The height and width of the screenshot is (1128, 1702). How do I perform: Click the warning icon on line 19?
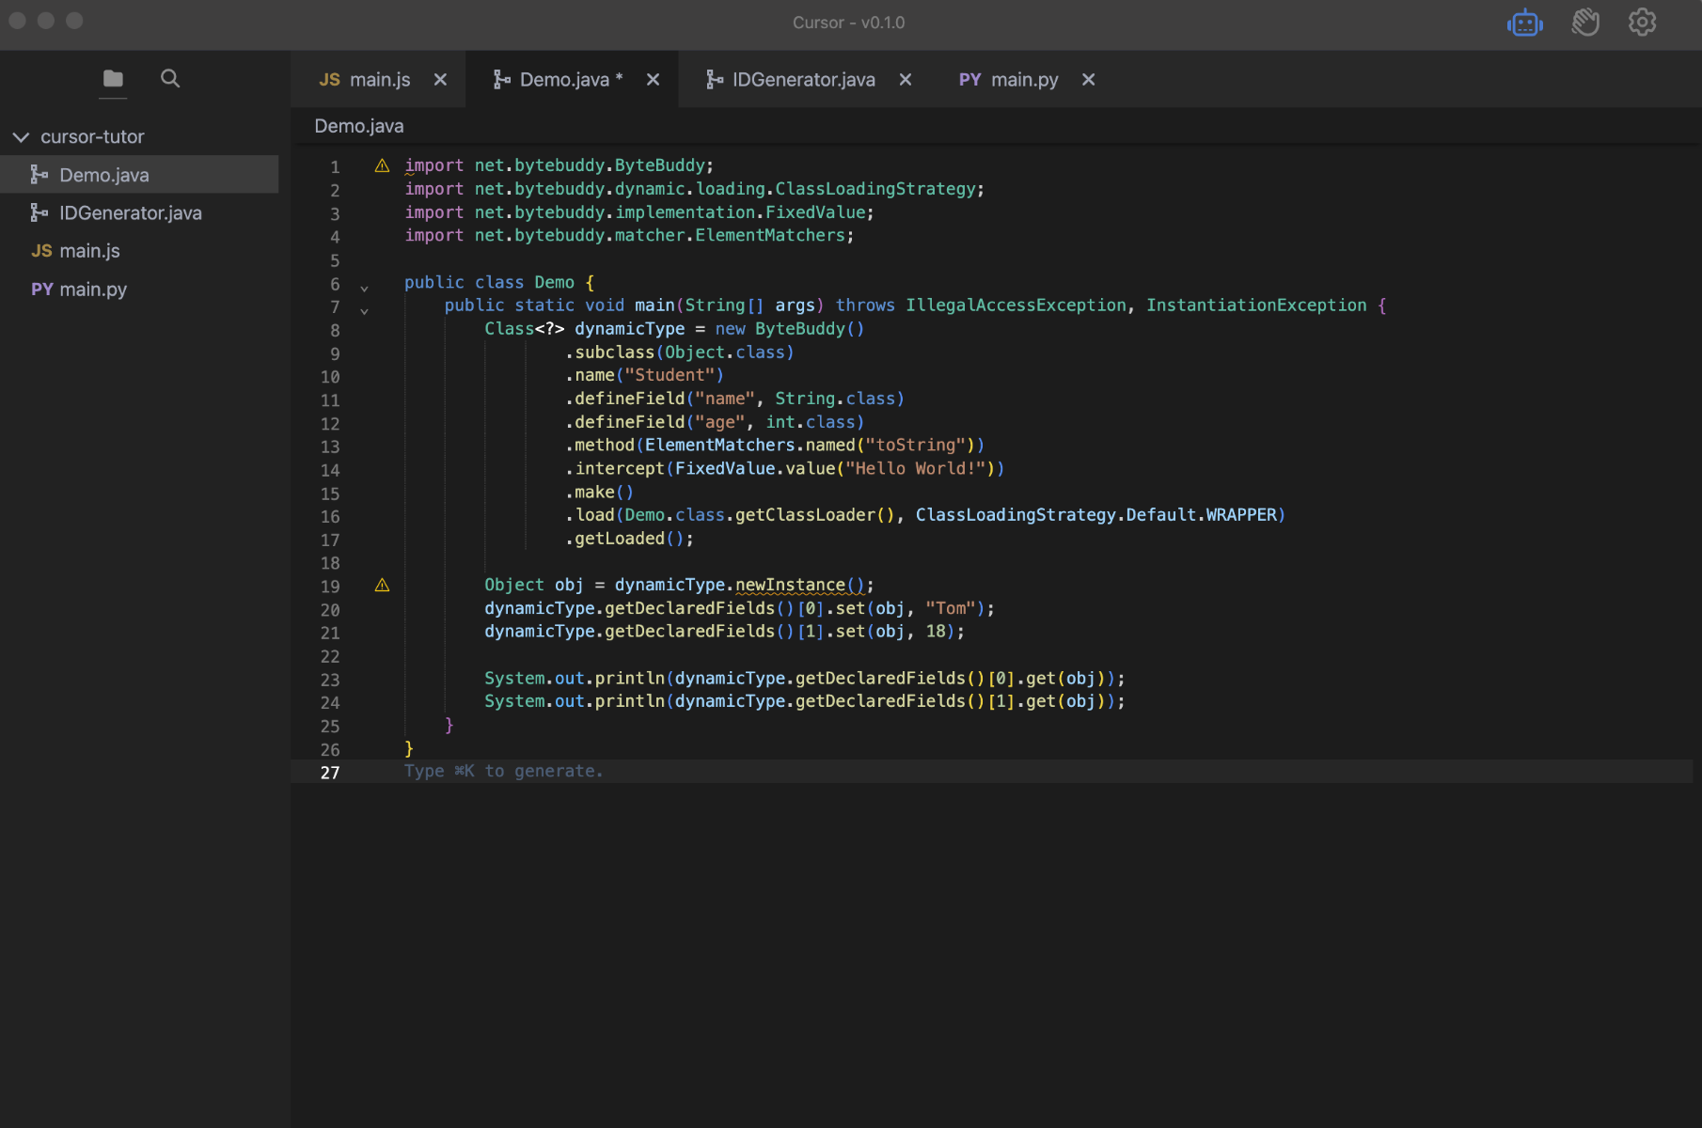382,585
